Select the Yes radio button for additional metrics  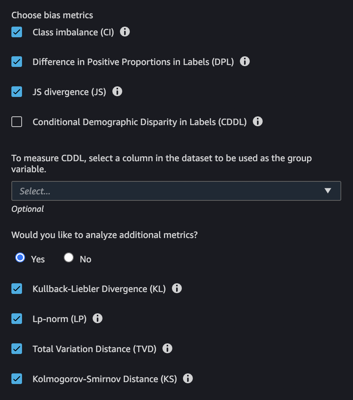coord(20,258)
